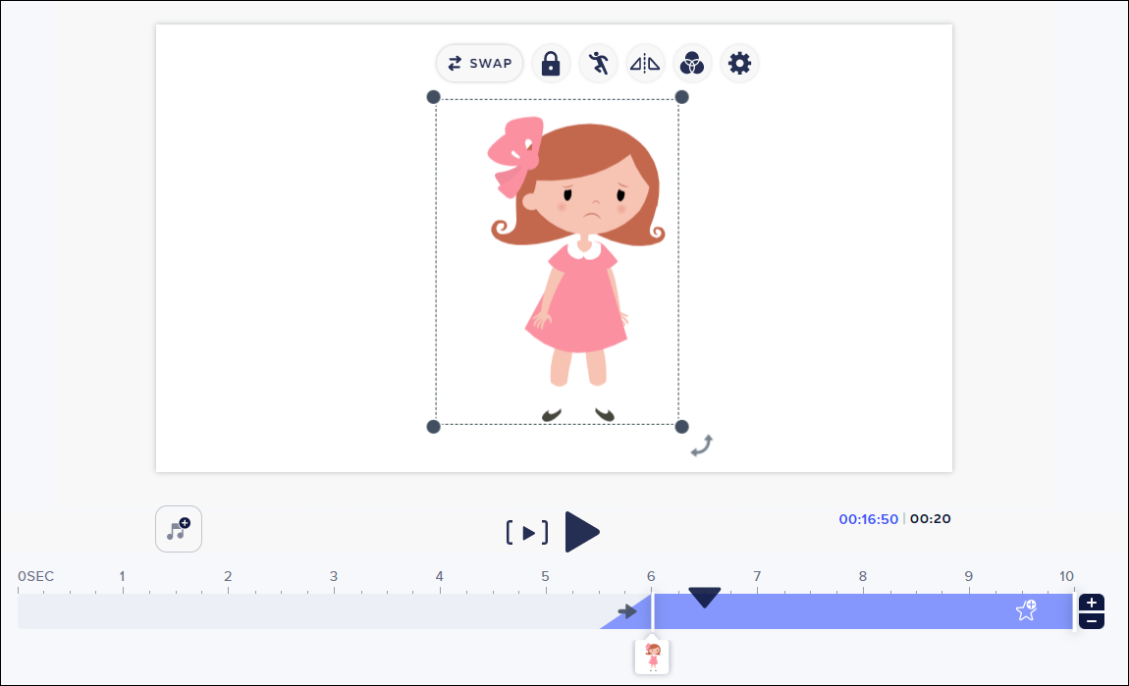Open the character action (running figure) icon
1129x686 pixels.
coord(598,64)
